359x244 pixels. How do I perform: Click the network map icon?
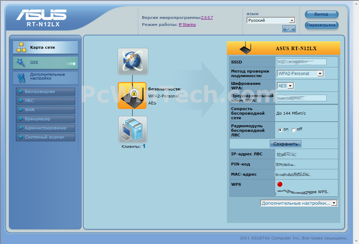[x=21, y=47]
